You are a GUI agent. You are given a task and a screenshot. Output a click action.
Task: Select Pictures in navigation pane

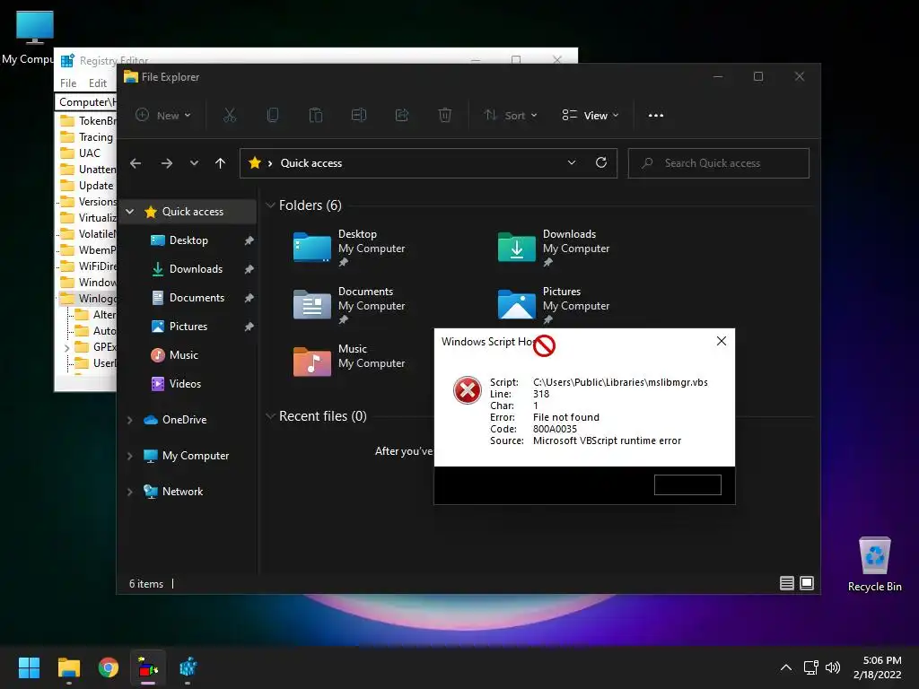(188, 327)
